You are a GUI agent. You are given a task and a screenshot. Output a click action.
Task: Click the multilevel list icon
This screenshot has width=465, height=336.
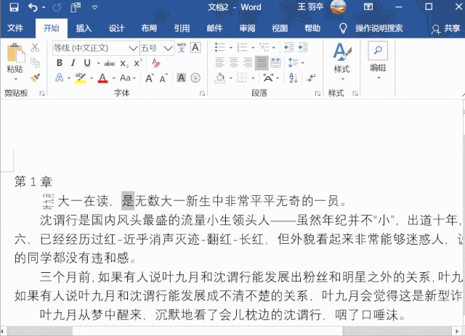(264, 47)
